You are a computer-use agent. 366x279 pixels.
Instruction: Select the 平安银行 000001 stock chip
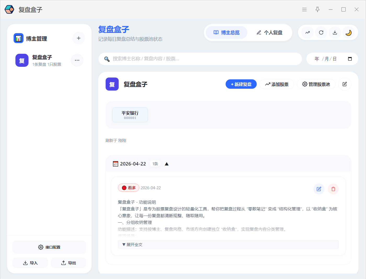click(130, 115)
